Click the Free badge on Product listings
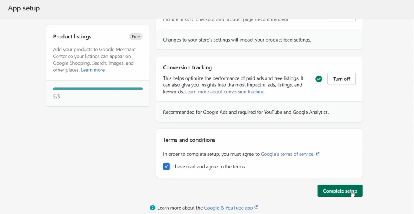Screen dimensions: 414x214 (136, 37)
